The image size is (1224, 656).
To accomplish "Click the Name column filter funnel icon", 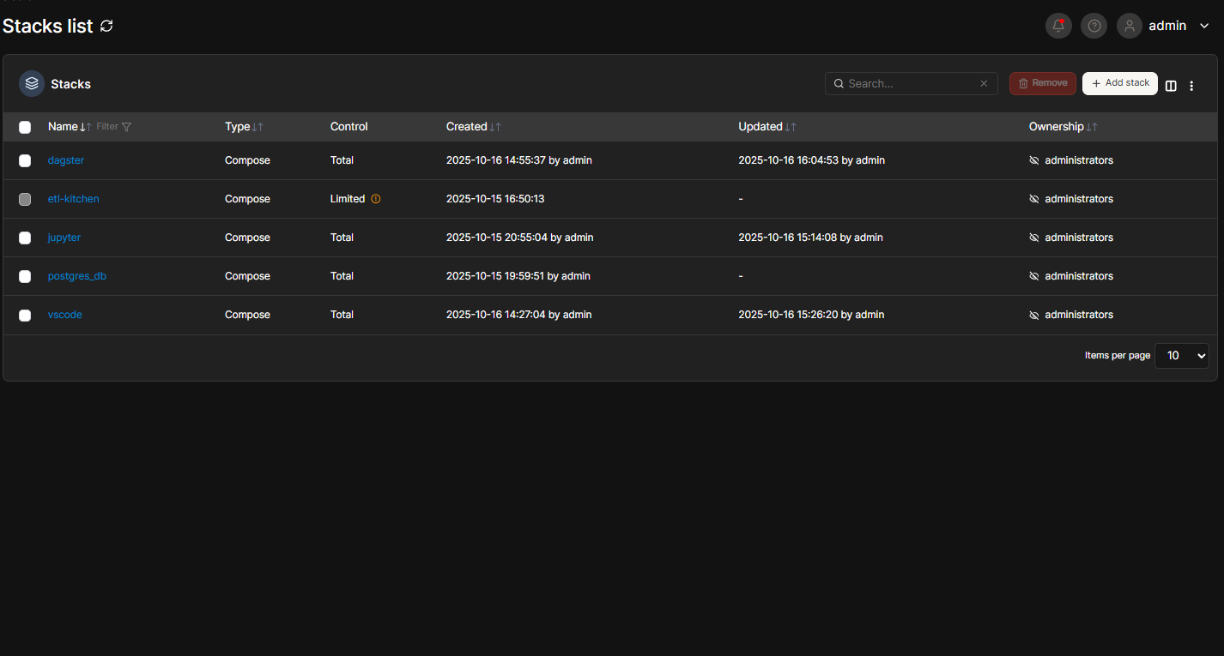I will pos(127,127).
